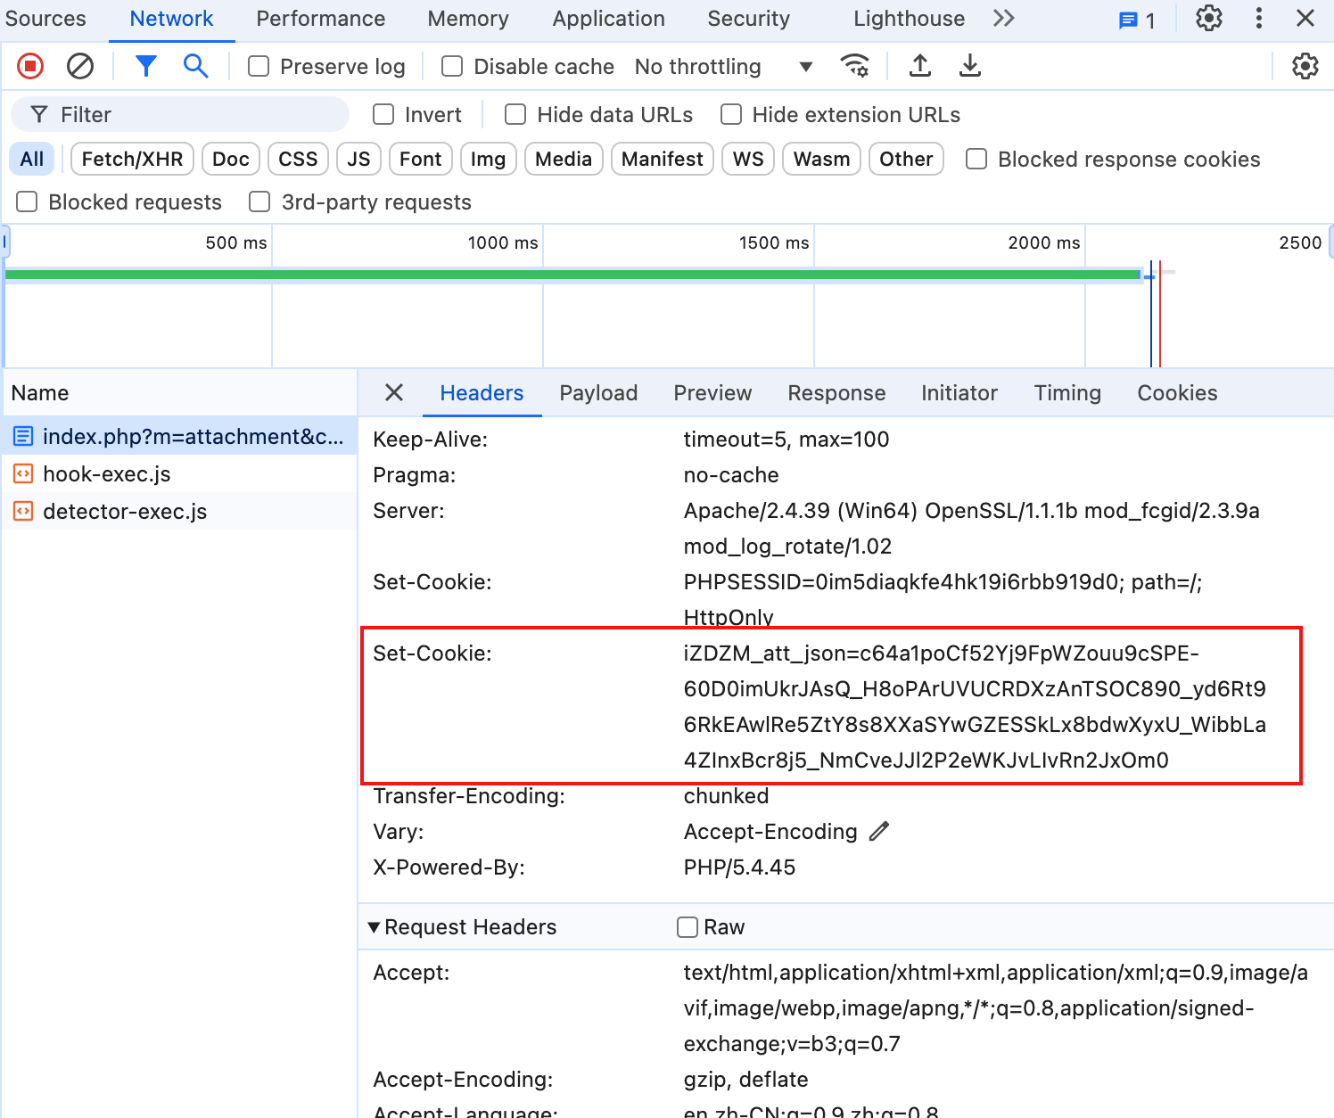
Task: Enable Preserve log
Action: coord(259,65)
